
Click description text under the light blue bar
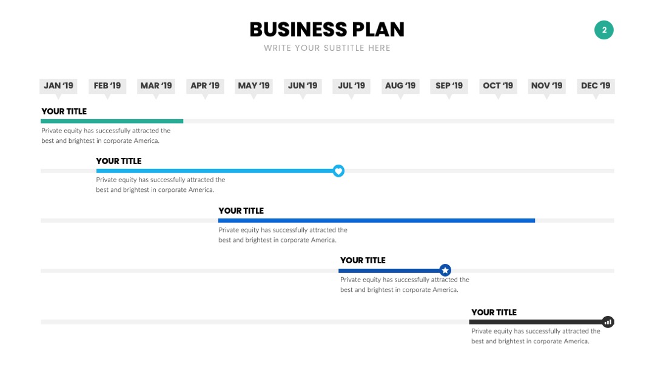pyautogui.click(x=160, y=185)
